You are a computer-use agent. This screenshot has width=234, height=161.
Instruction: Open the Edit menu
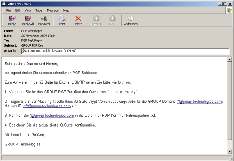[x=18, y=10]
